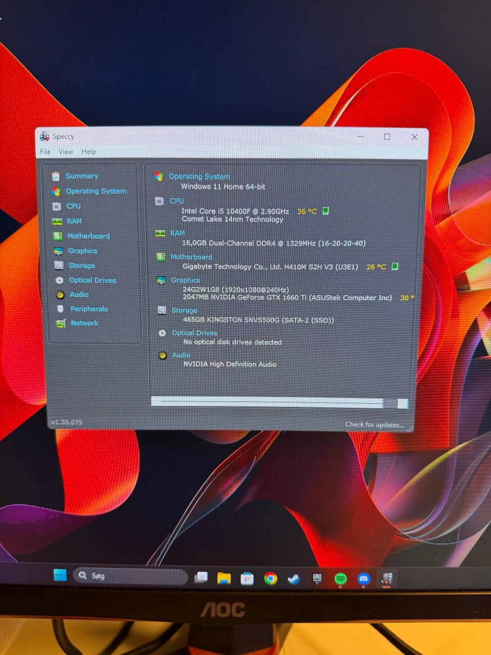Screen dimensions: 491x655
Task: Click the monitor icon beside sidebar Graphics
Action: coord(58,251)
